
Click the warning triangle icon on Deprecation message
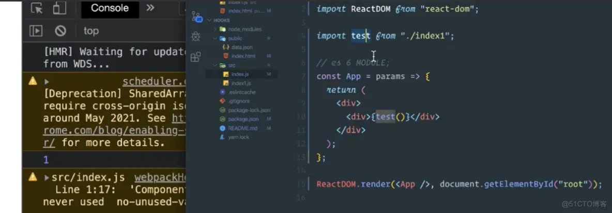[x=33, y=81]
